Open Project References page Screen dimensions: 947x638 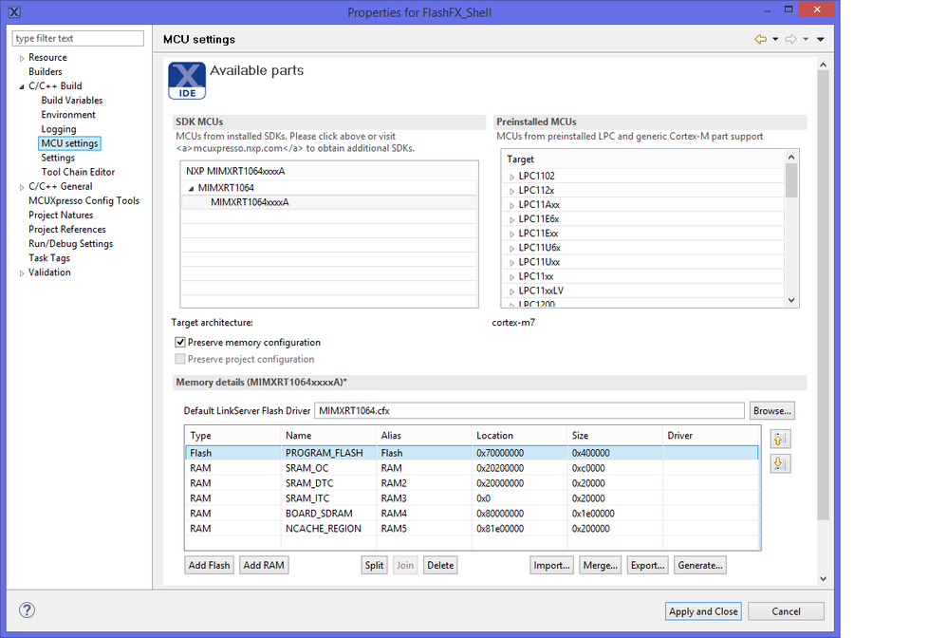(67, 230)
